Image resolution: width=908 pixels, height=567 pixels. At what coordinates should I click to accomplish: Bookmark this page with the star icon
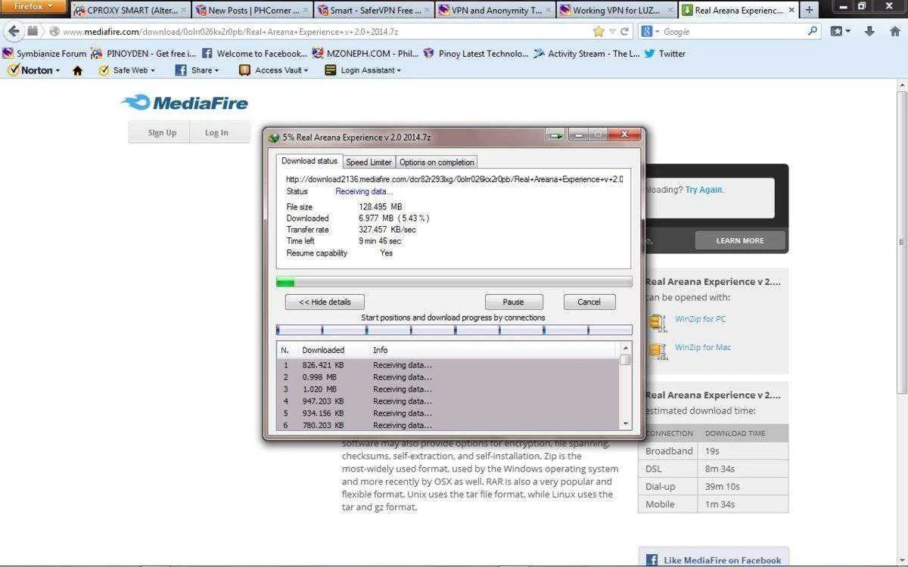click(x=599, y=32)
